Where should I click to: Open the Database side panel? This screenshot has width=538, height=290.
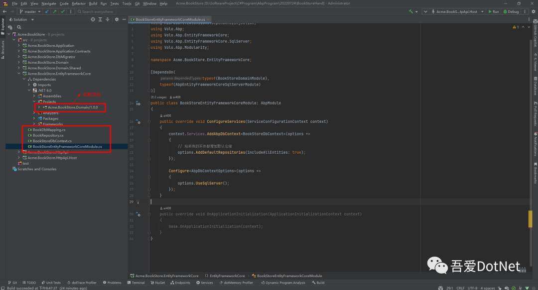point(535,86)
